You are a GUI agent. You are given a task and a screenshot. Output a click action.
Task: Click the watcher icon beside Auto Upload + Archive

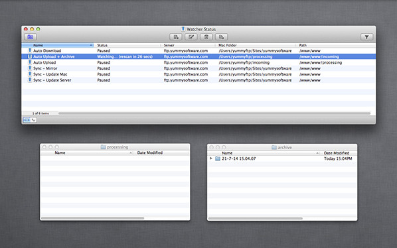point(30,56)
